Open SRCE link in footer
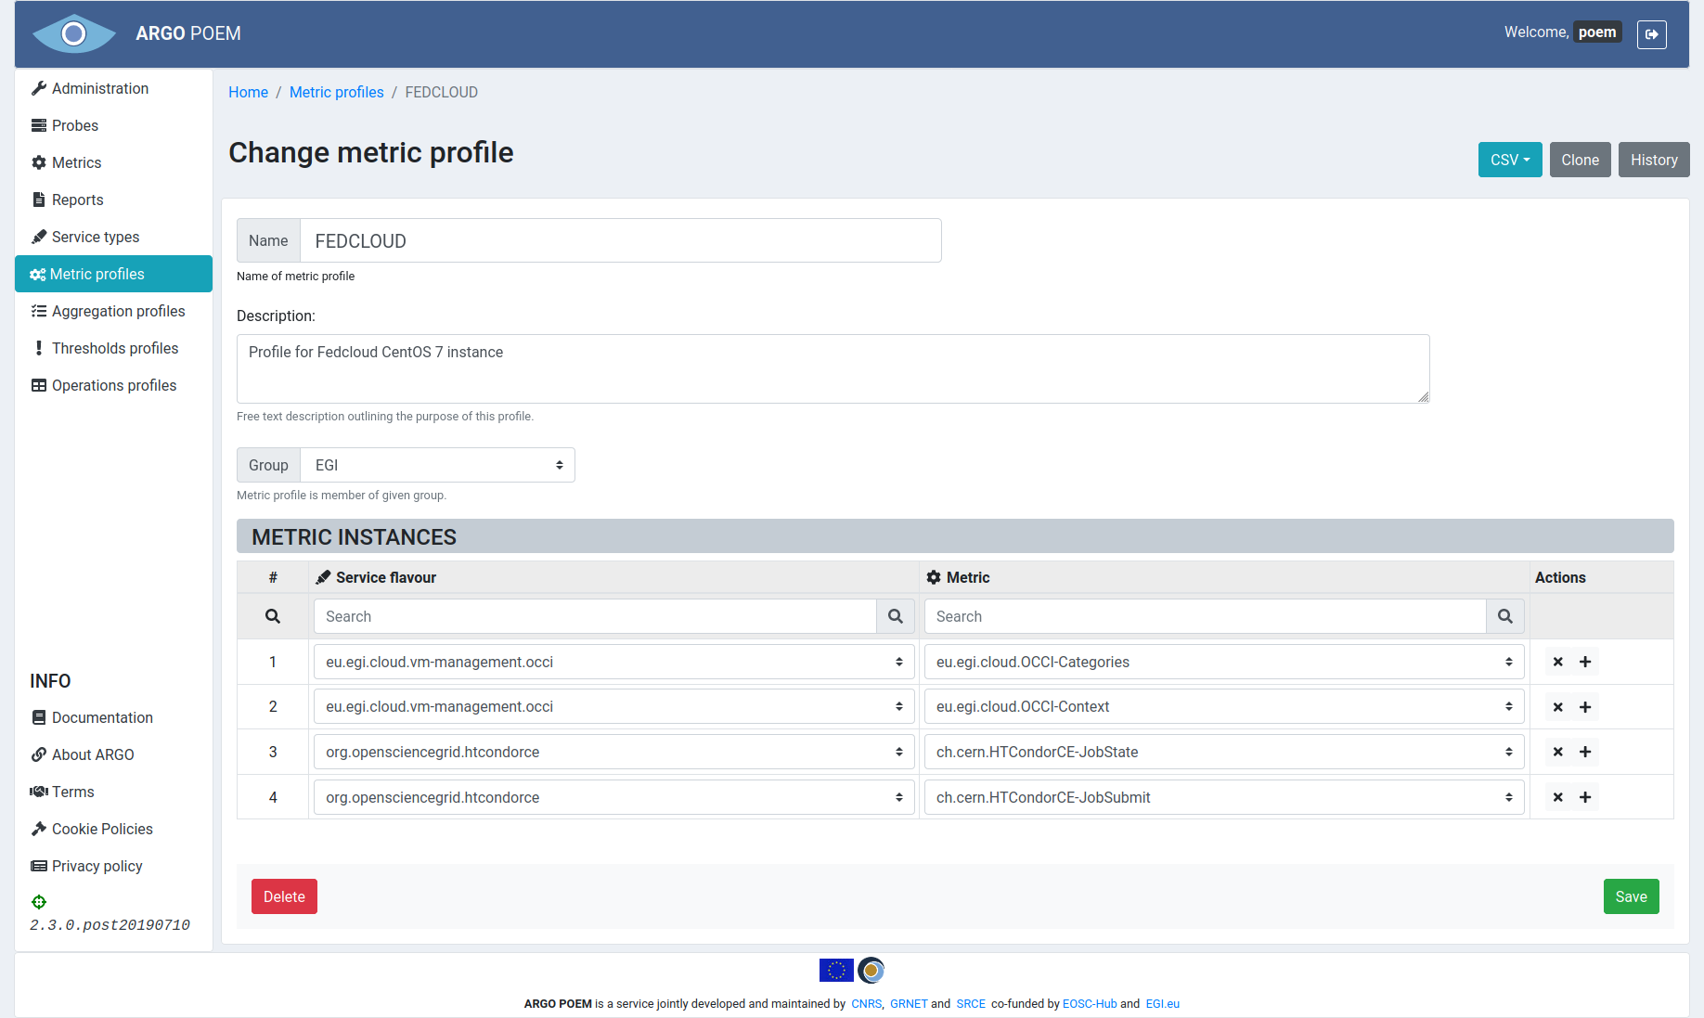This screenshot has width=1704, height=1018. coord(971,1004)
